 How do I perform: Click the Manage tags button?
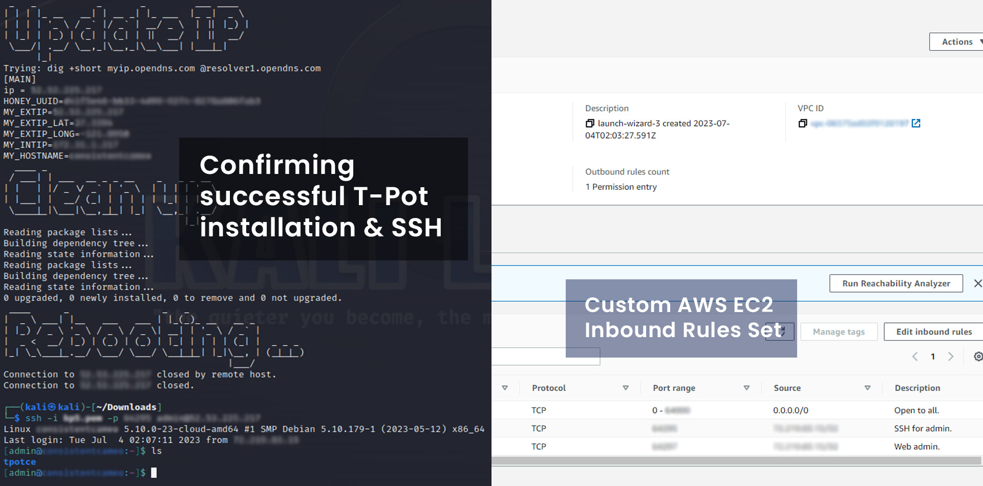[x=839, y=332]
